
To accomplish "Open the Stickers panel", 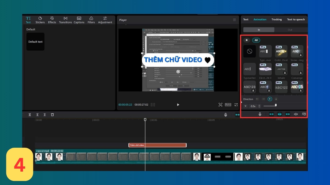I will point(40,19).
